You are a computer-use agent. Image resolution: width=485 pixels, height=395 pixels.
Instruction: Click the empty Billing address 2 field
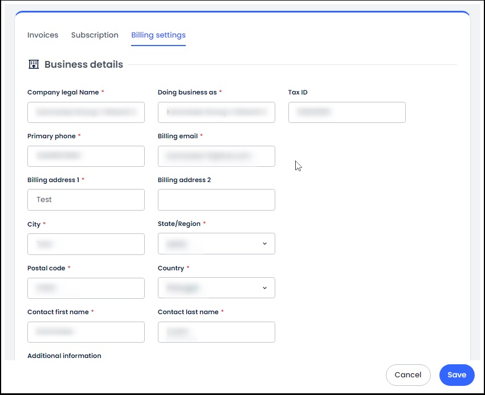(x=216, y=200)
